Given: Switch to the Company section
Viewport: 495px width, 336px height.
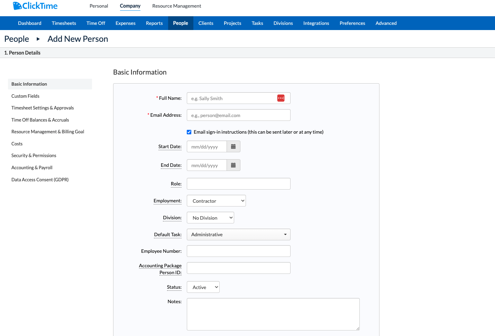Looking at the screenshot, I should click(x=130, y=6).
